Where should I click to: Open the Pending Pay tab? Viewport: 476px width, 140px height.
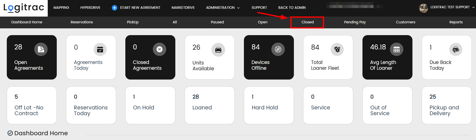tap(355, 22)
